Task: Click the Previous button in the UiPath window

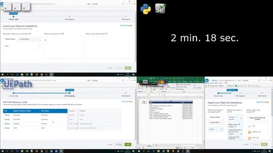Action: pyautogui.click(x=119, y=144)
